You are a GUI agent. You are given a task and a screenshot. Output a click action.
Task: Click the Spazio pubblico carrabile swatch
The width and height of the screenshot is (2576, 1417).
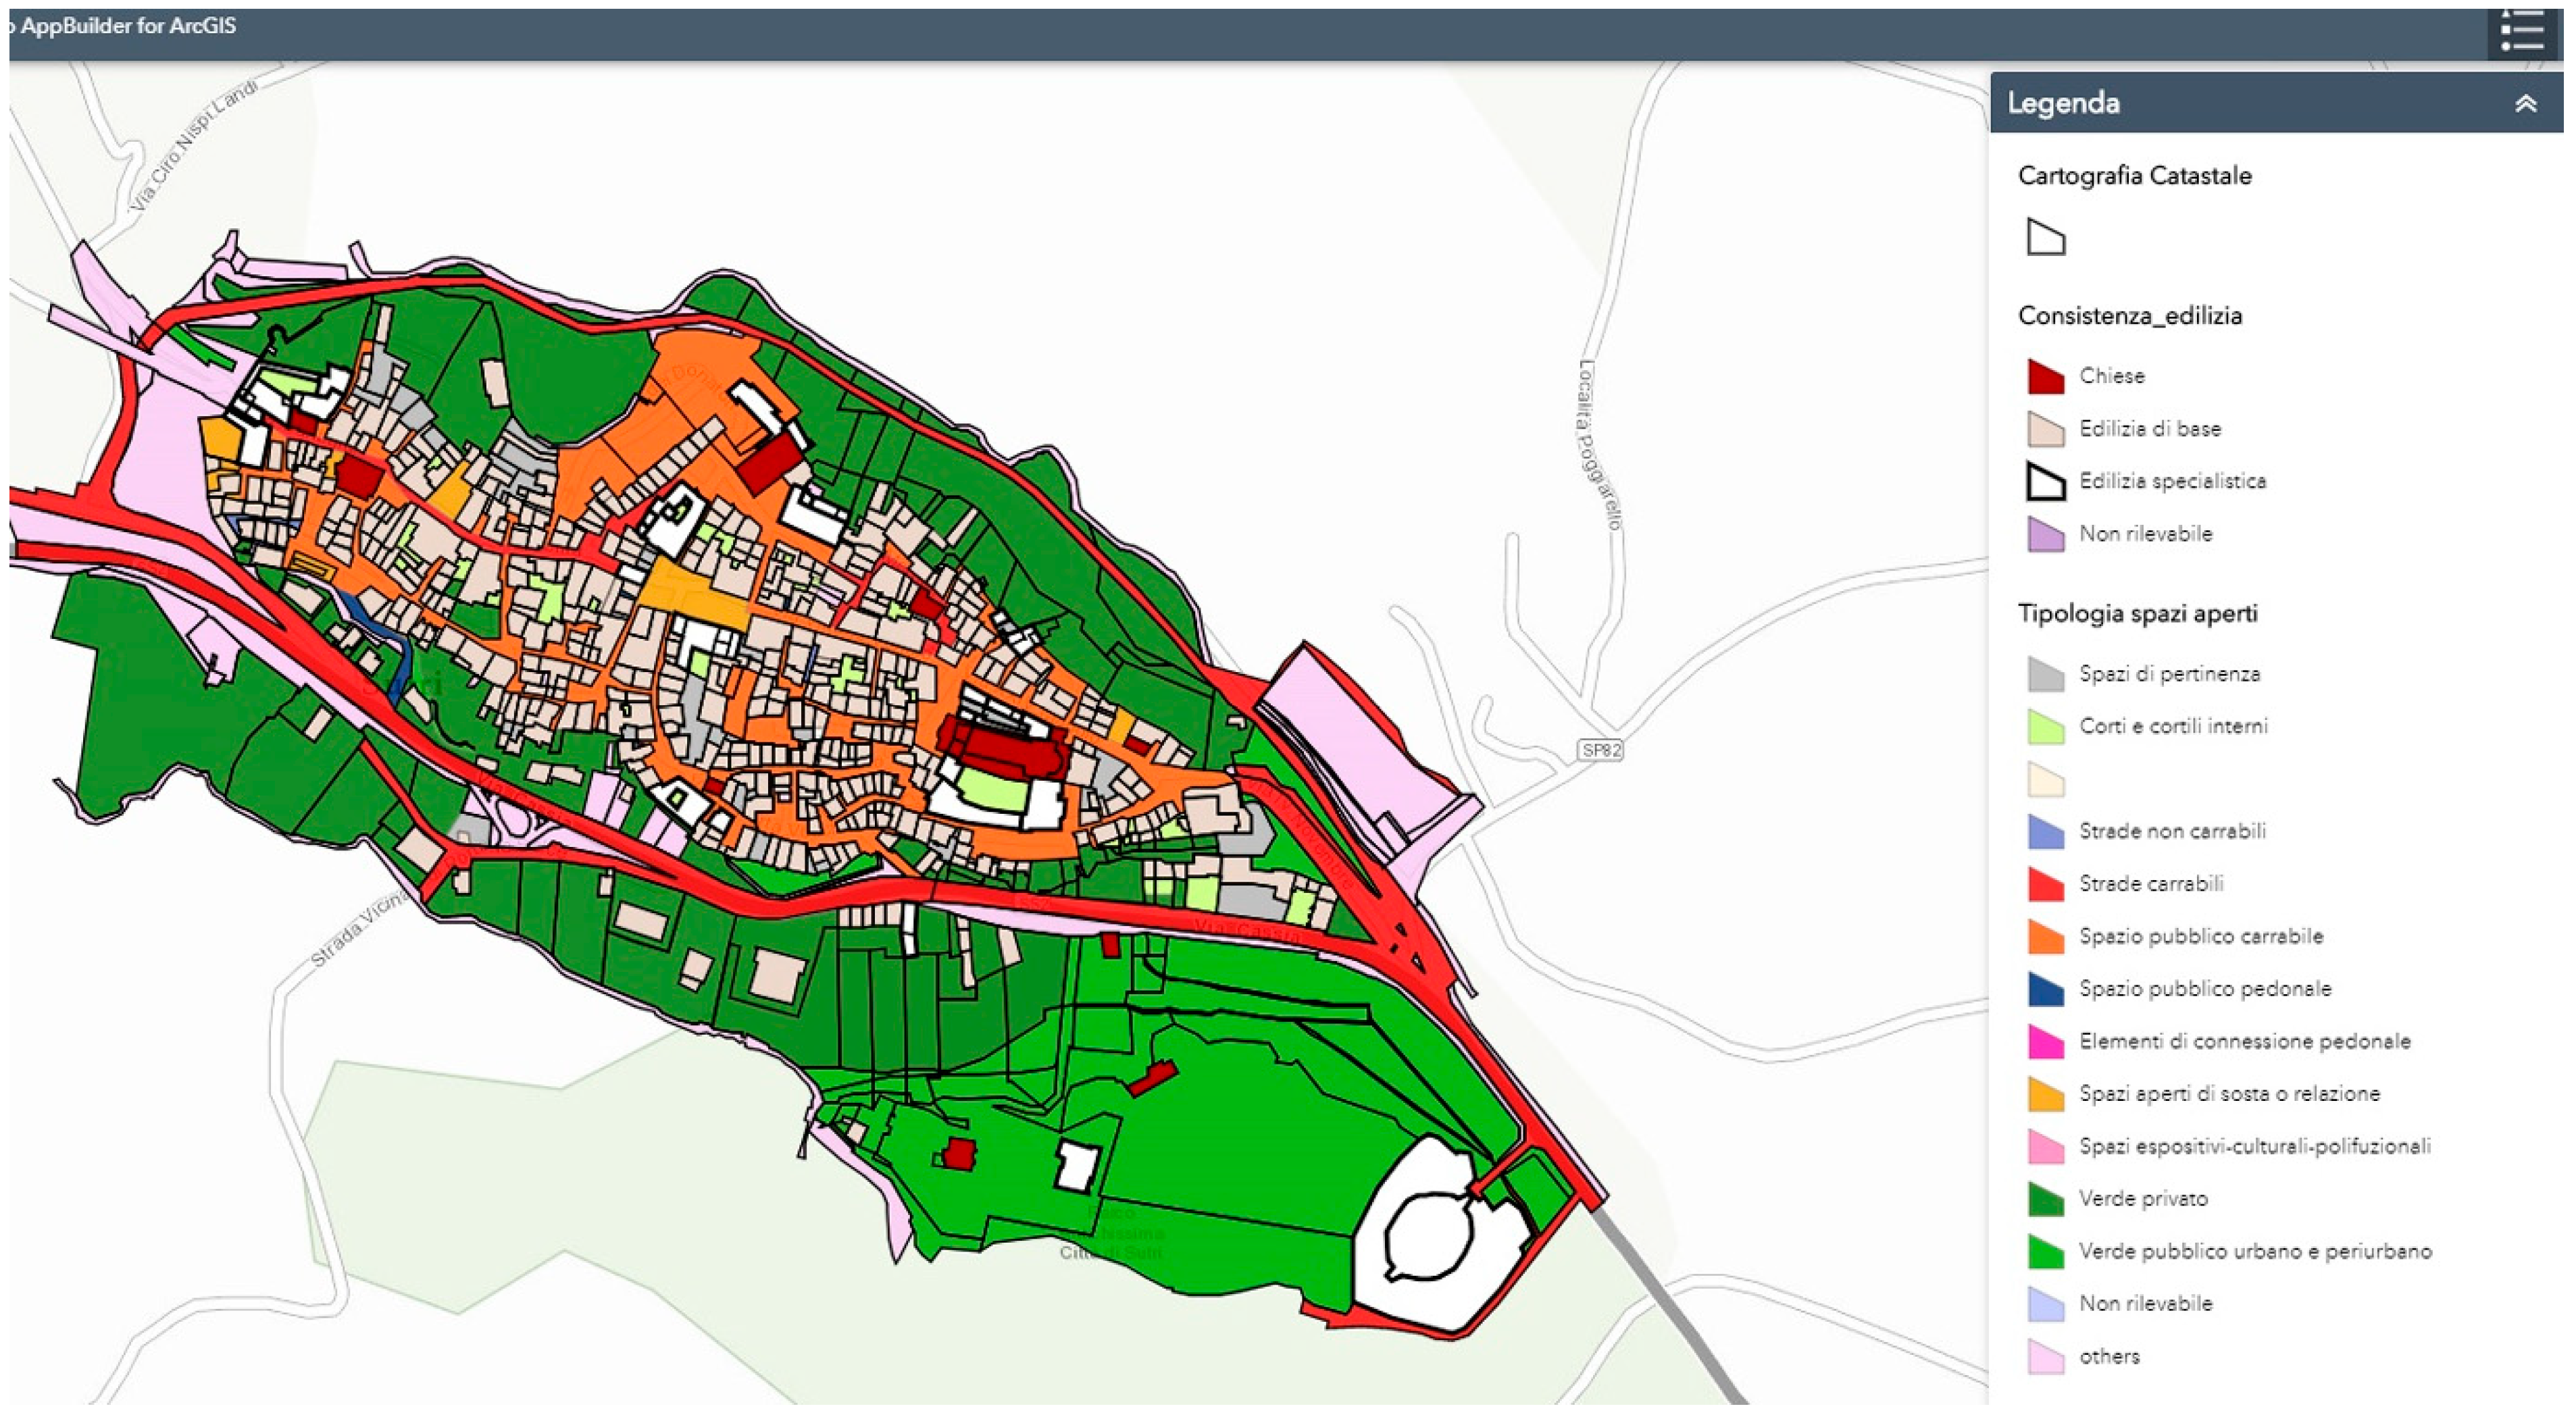tap(2046, 936)
